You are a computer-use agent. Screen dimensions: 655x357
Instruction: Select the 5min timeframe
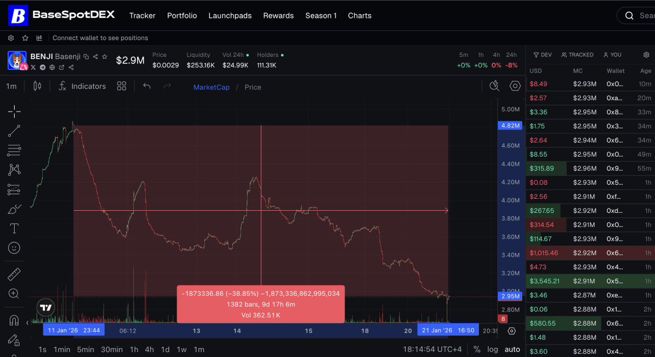85,349
